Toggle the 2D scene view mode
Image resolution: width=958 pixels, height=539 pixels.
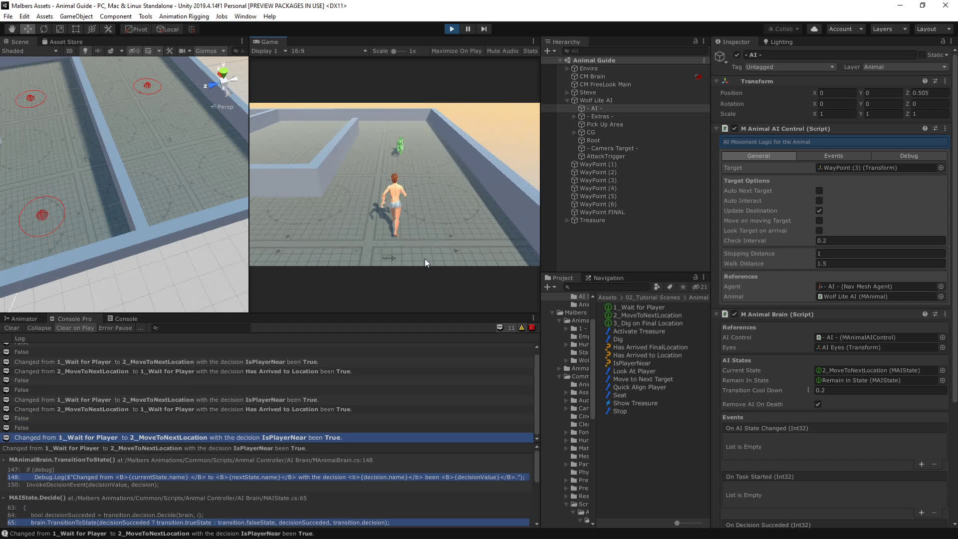[69, 51]
